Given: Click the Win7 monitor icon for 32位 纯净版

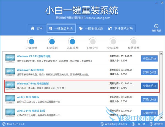Looking at the screenshot, I should 10,72.
